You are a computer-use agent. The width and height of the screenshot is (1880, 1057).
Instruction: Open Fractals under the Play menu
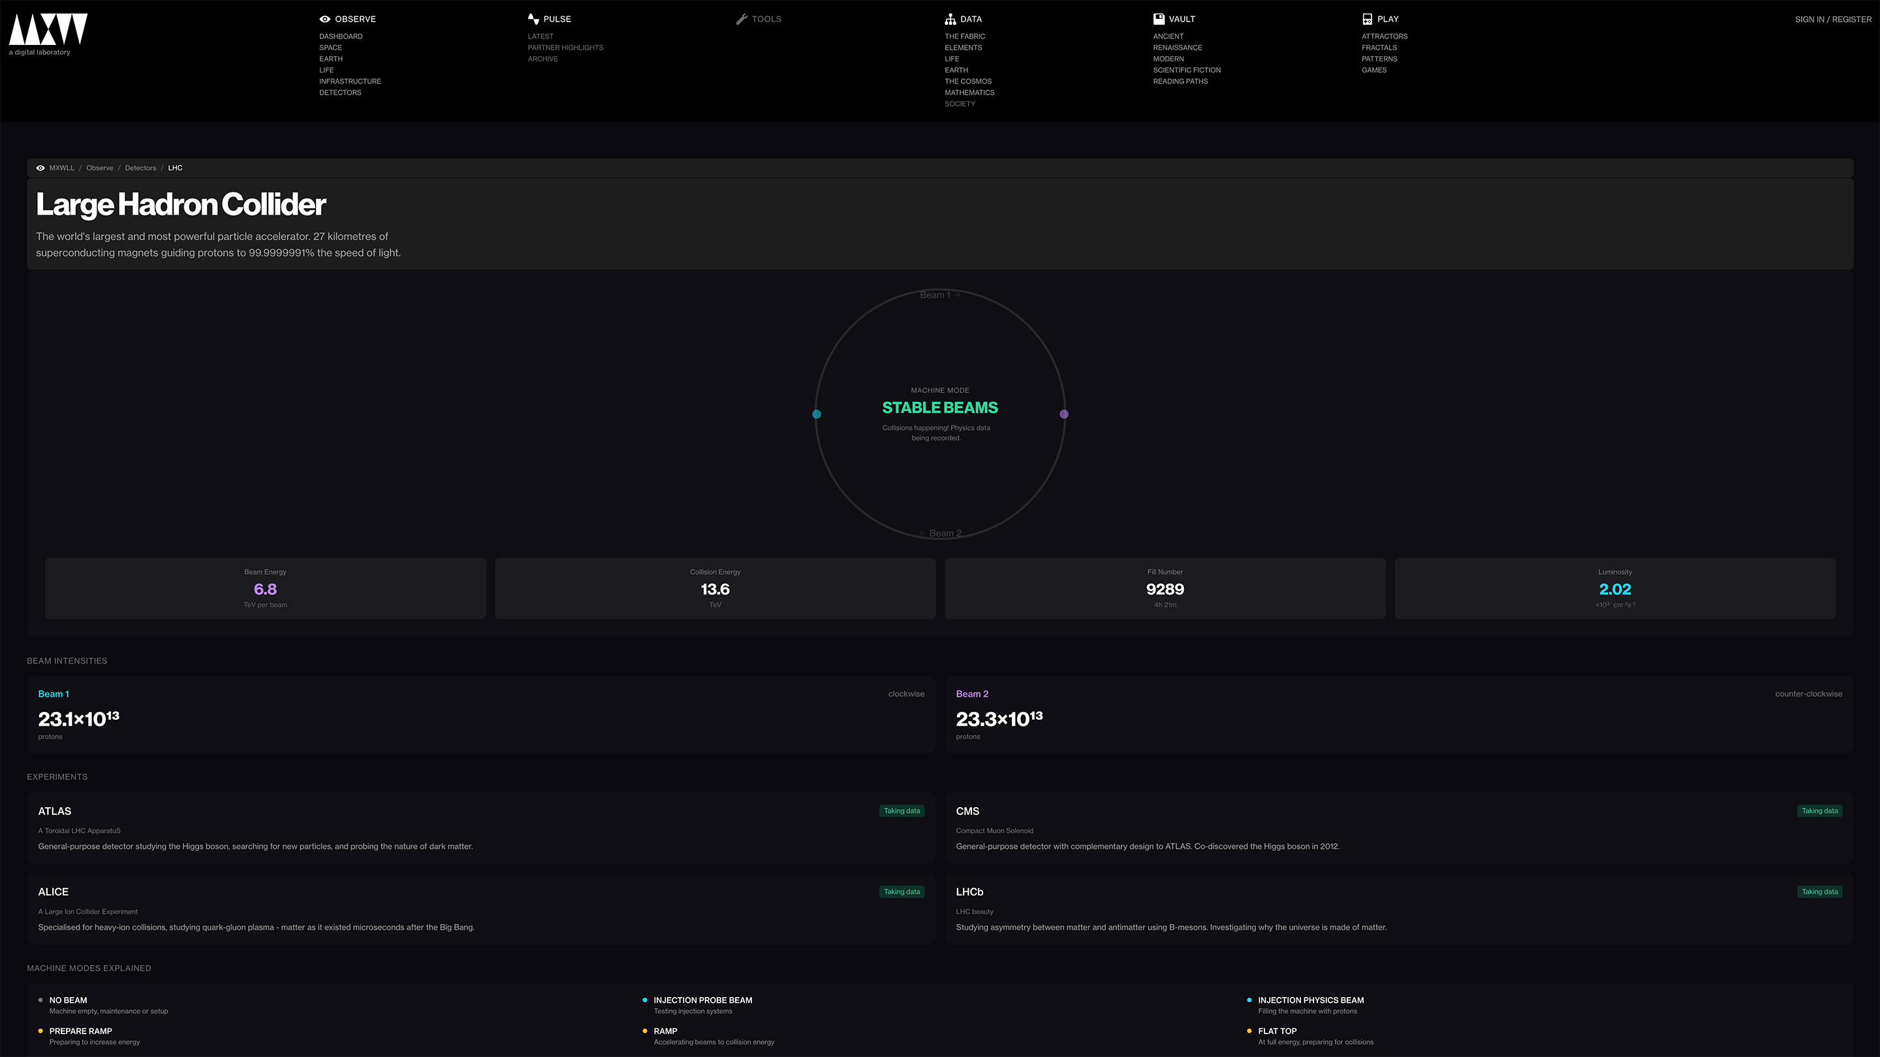click(x=1379, y=48)
